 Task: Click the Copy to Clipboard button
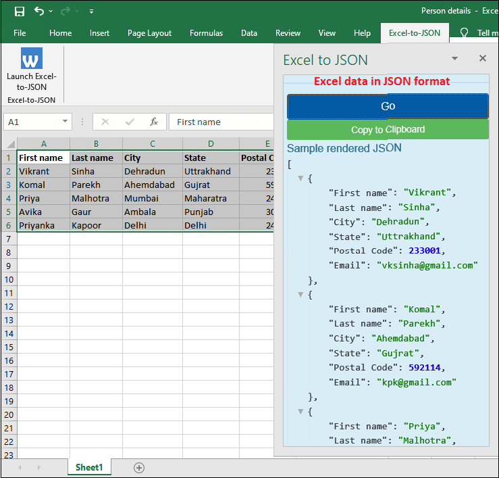(388, 129)
